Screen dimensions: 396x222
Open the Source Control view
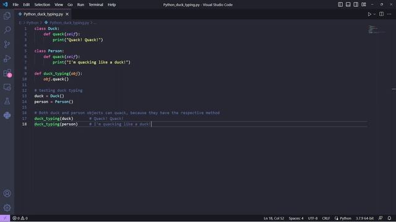tap(7, 44)
